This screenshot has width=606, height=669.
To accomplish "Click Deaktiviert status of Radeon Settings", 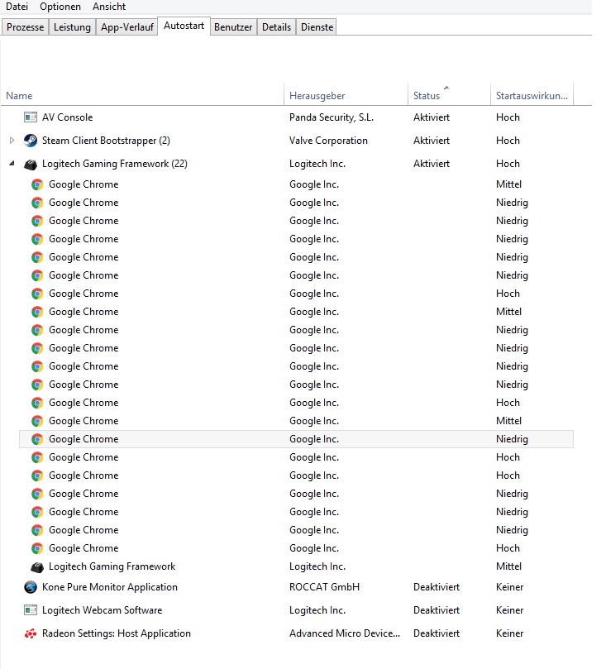I will [x=437, y=633].
